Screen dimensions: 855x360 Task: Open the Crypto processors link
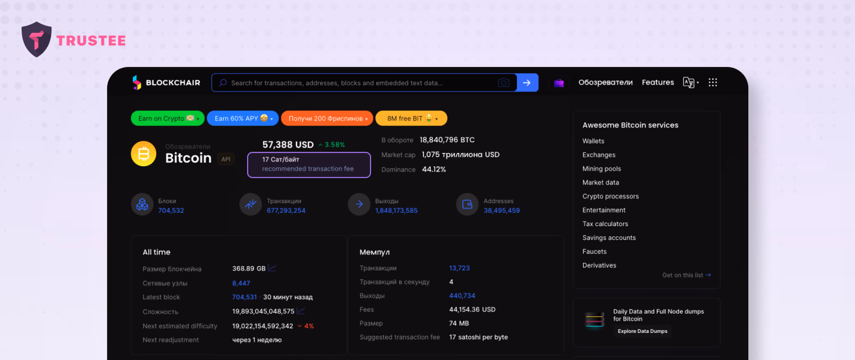tap(611, 196)
